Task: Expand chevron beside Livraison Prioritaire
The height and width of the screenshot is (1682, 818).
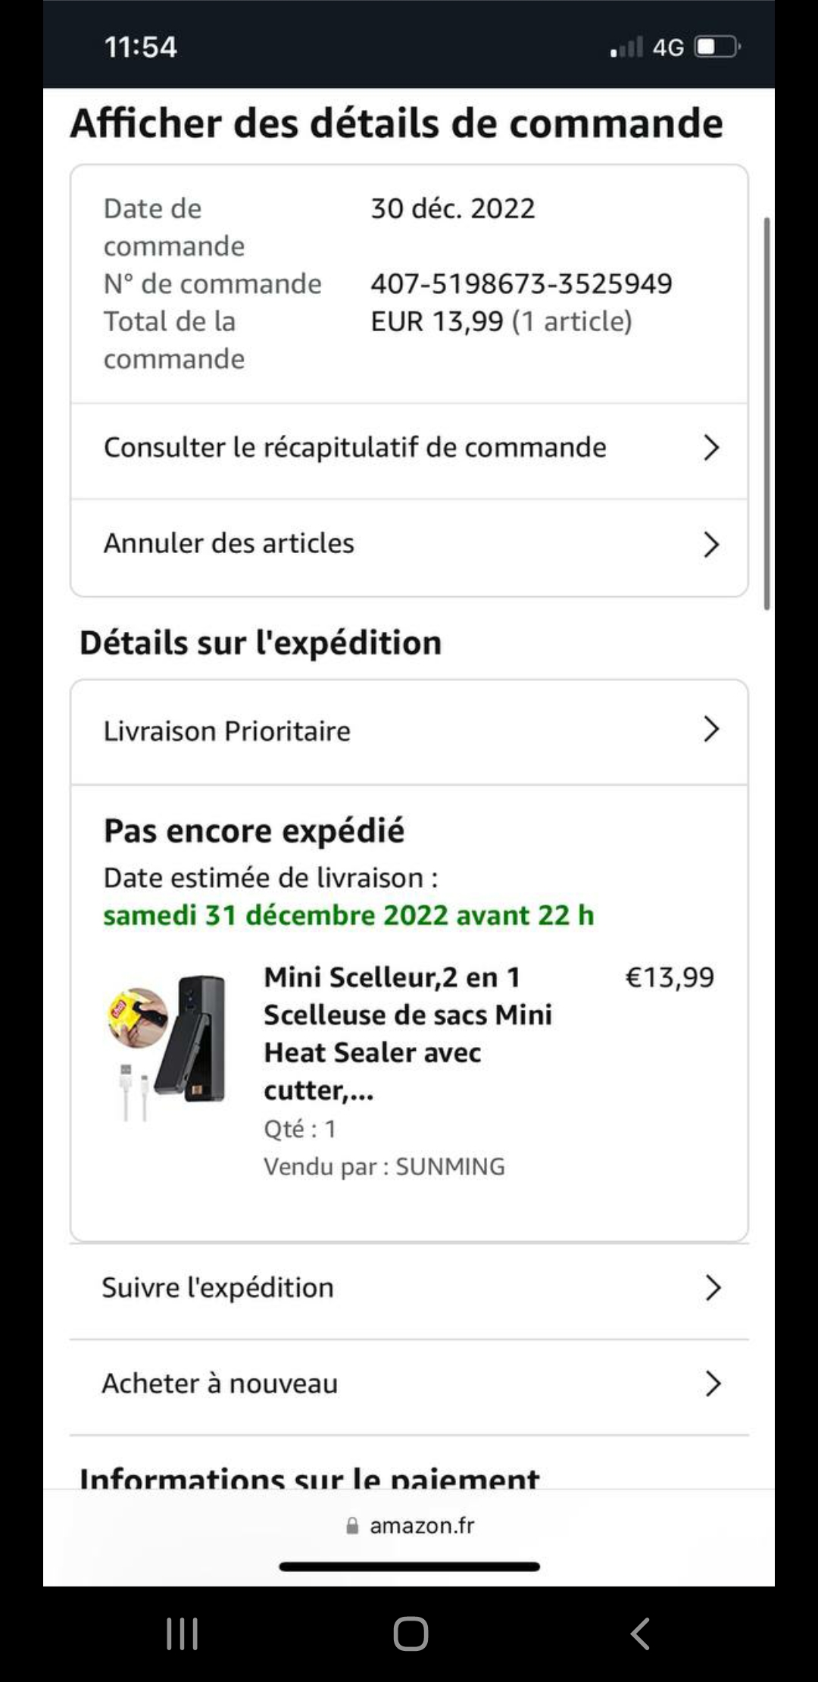Action: point(710,729)
